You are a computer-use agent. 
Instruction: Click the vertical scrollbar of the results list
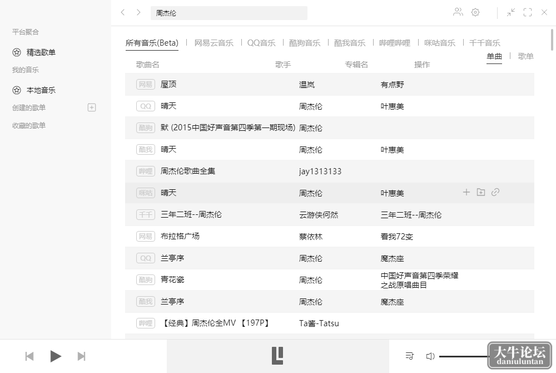click(x=552, y=40)
